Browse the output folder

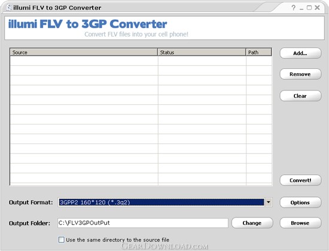(x=300, y=223)
